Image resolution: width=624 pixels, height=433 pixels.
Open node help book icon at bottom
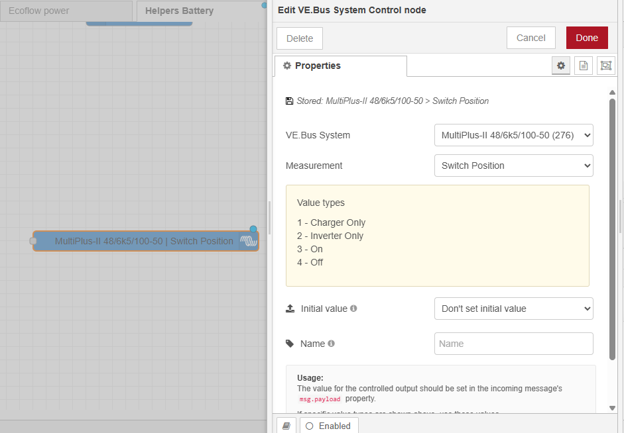click(x=286, y=426)
